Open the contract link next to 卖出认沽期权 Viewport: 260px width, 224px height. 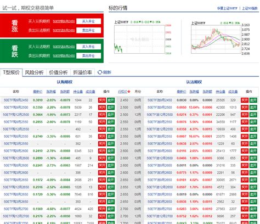tap(64, 30)
